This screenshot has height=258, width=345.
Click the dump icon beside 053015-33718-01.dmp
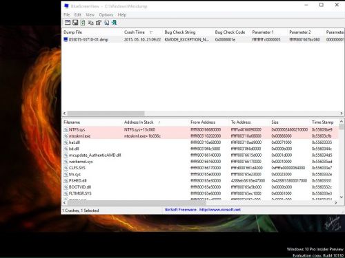coord(66,39)
